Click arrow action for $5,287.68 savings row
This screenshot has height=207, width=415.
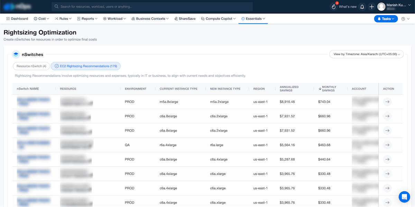coord(387,159)
